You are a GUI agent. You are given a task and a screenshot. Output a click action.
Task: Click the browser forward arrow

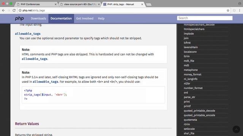point(9,10)
